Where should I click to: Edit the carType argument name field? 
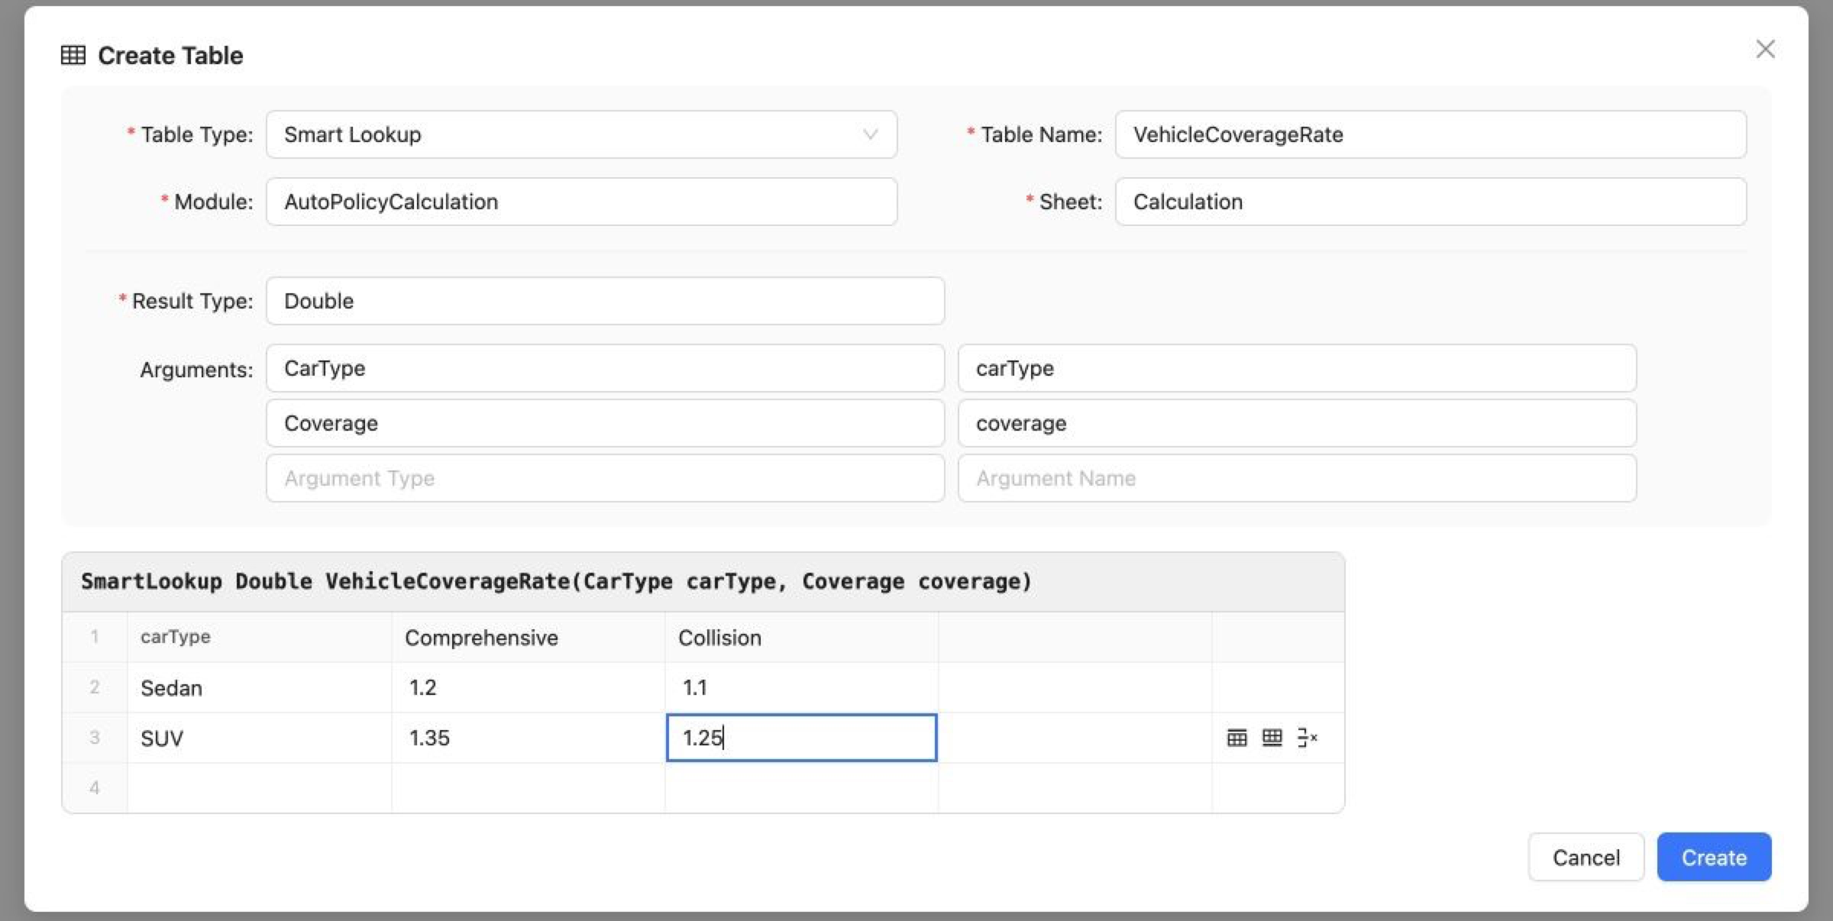point(1297,368)
